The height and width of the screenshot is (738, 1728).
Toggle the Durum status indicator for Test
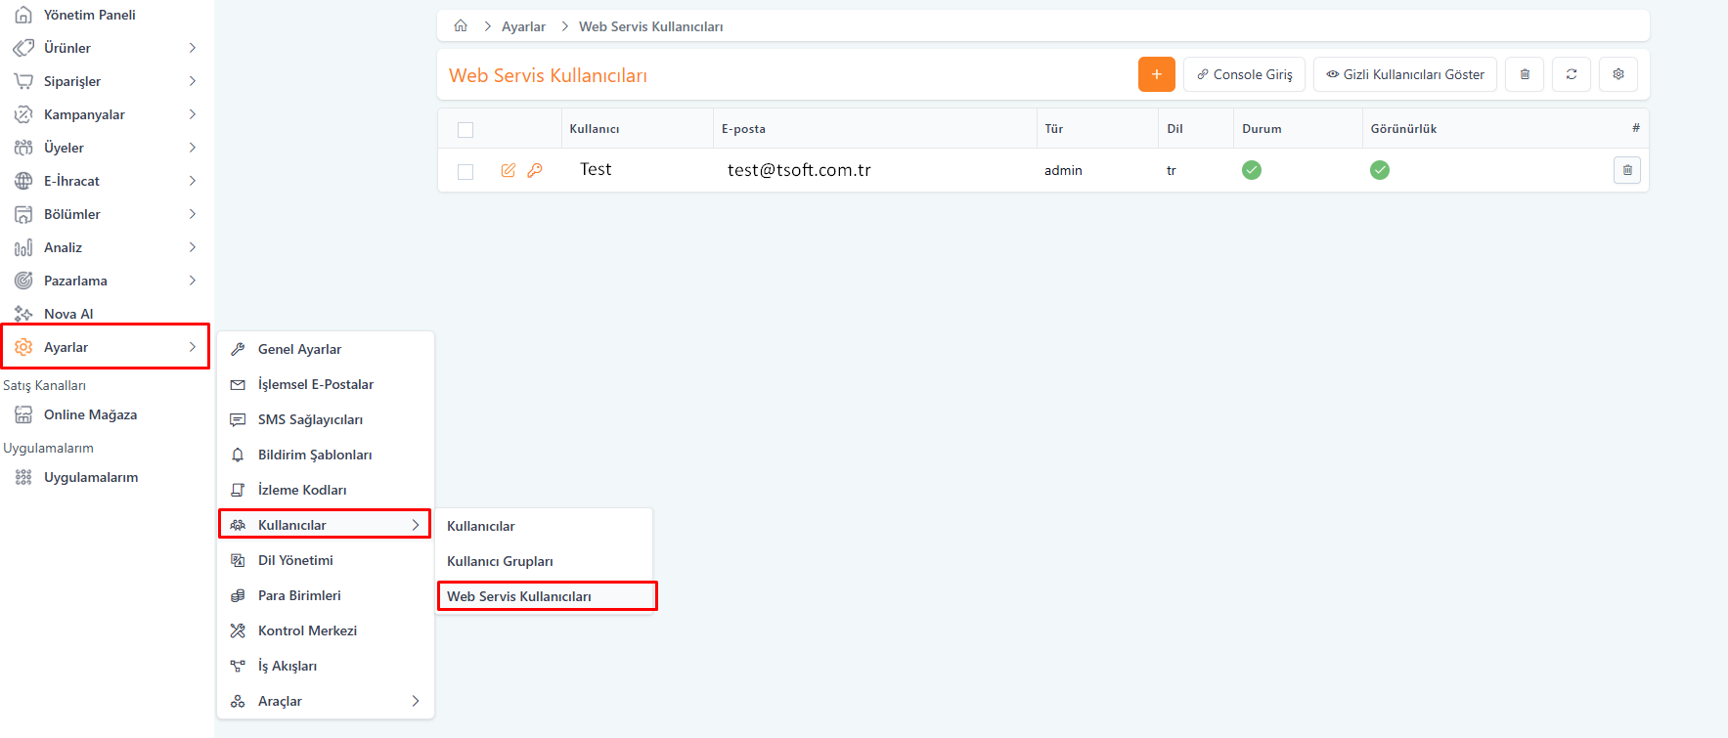pyautogui.click(x=1251, y=170)
